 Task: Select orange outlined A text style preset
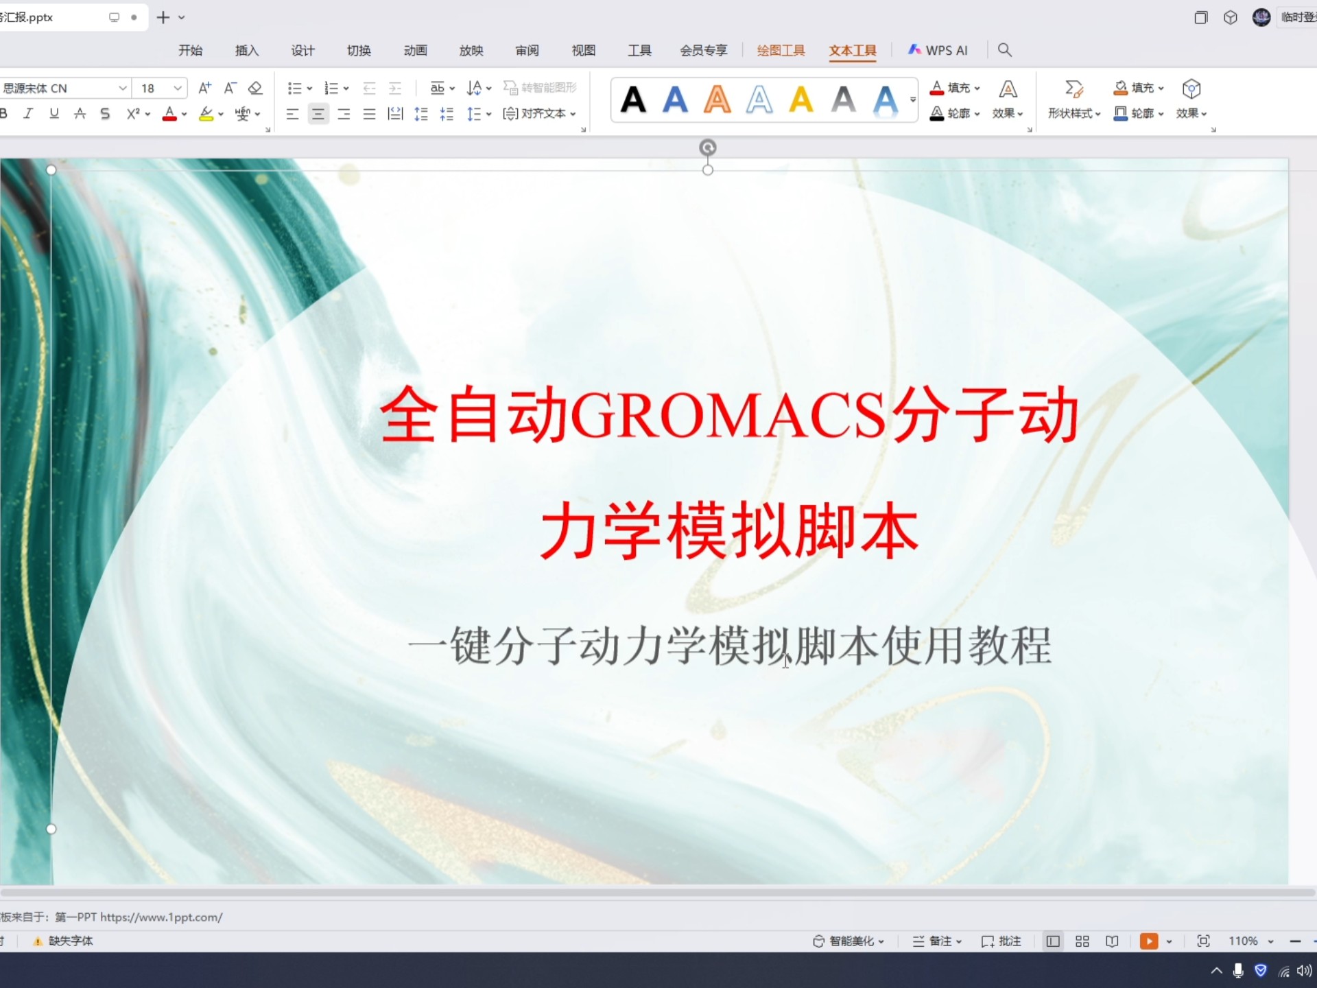(717, 100)
